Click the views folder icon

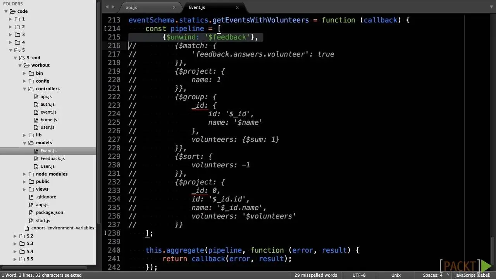[31, 189]
